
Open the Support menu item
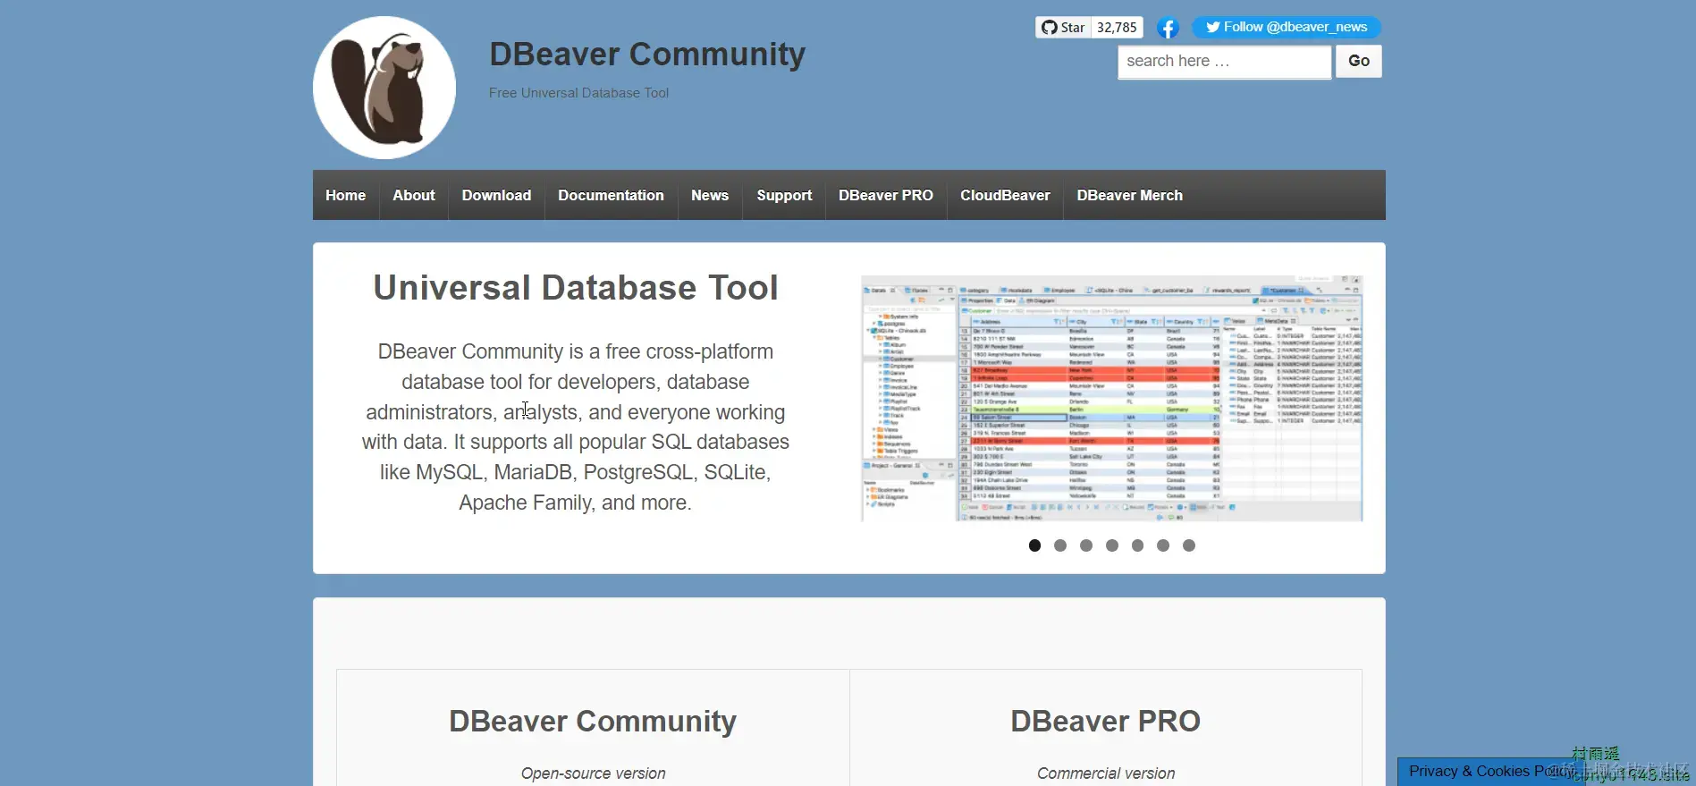[x=784, y=195]
